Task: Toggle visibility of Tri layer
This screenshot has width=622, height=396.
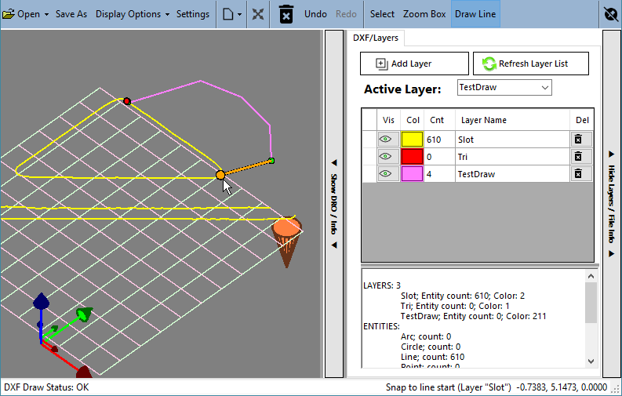Action: [x=388, y=157]
